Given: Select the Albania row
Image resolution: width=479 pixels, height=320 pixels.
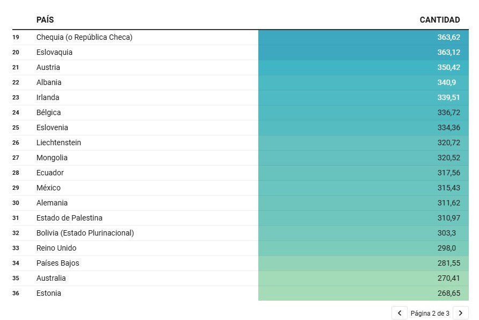Looking at the screenshot, I should [x=49, y=82].
